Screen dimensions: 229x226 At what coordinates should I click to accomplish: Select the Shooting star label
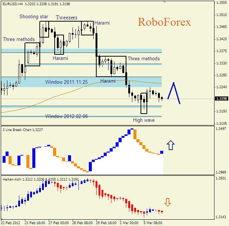34,17
